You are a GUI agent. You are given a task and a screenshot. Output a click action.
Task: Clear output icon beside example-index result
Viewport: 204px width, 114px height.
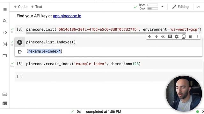pos(20,52)
